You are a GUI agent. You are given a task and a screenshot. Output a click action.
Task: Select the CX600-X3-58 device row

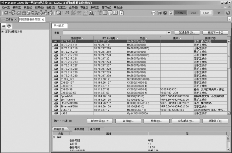point(139,93)
